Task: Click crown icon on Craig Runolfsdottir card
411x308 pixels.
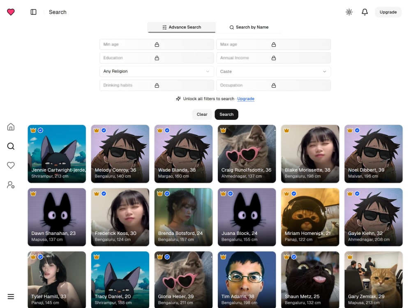Action: (223, 130)
